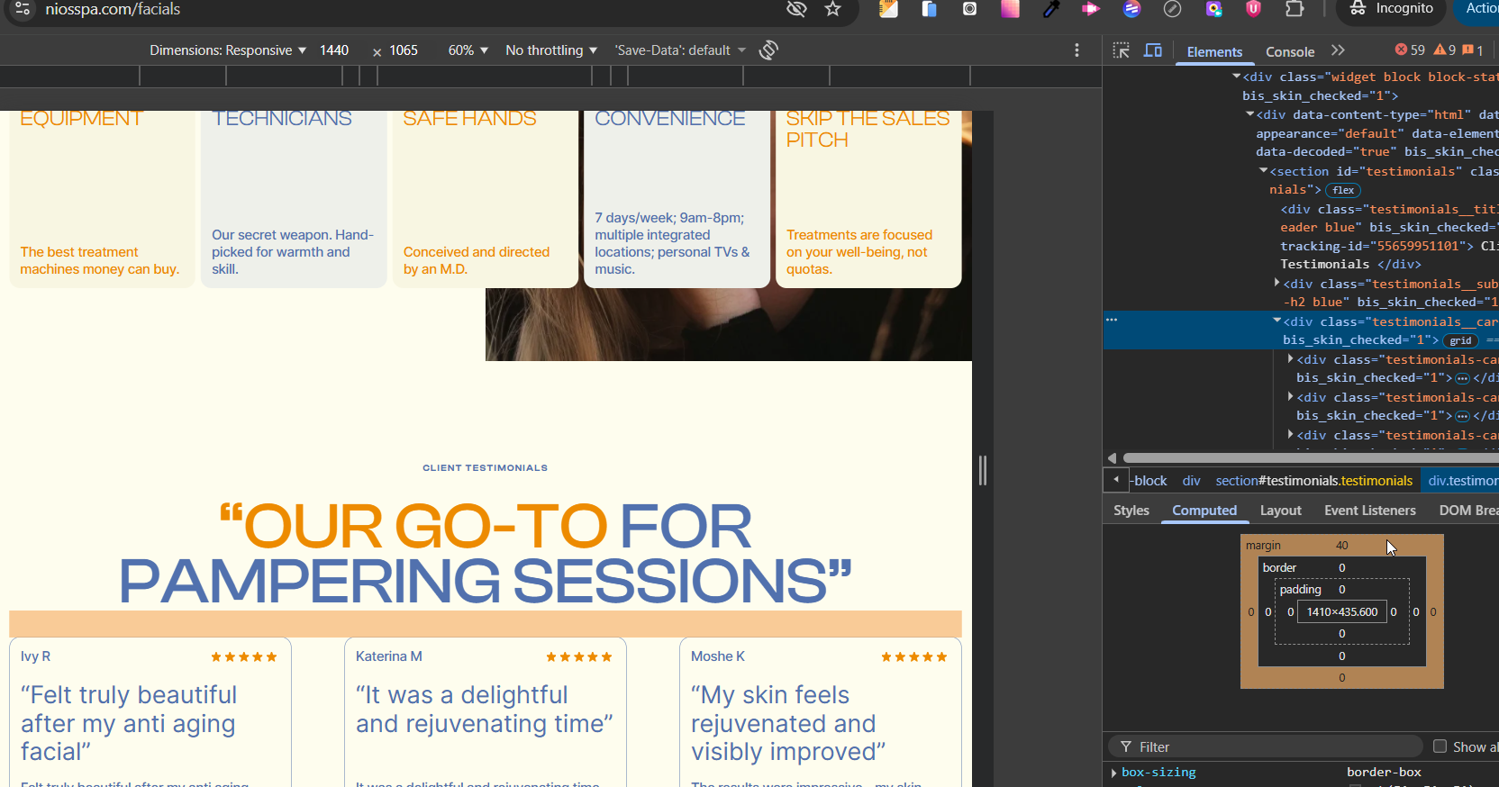Open device toolbar three-dot options menu
1499x787 pixels.
(1077, 50)
